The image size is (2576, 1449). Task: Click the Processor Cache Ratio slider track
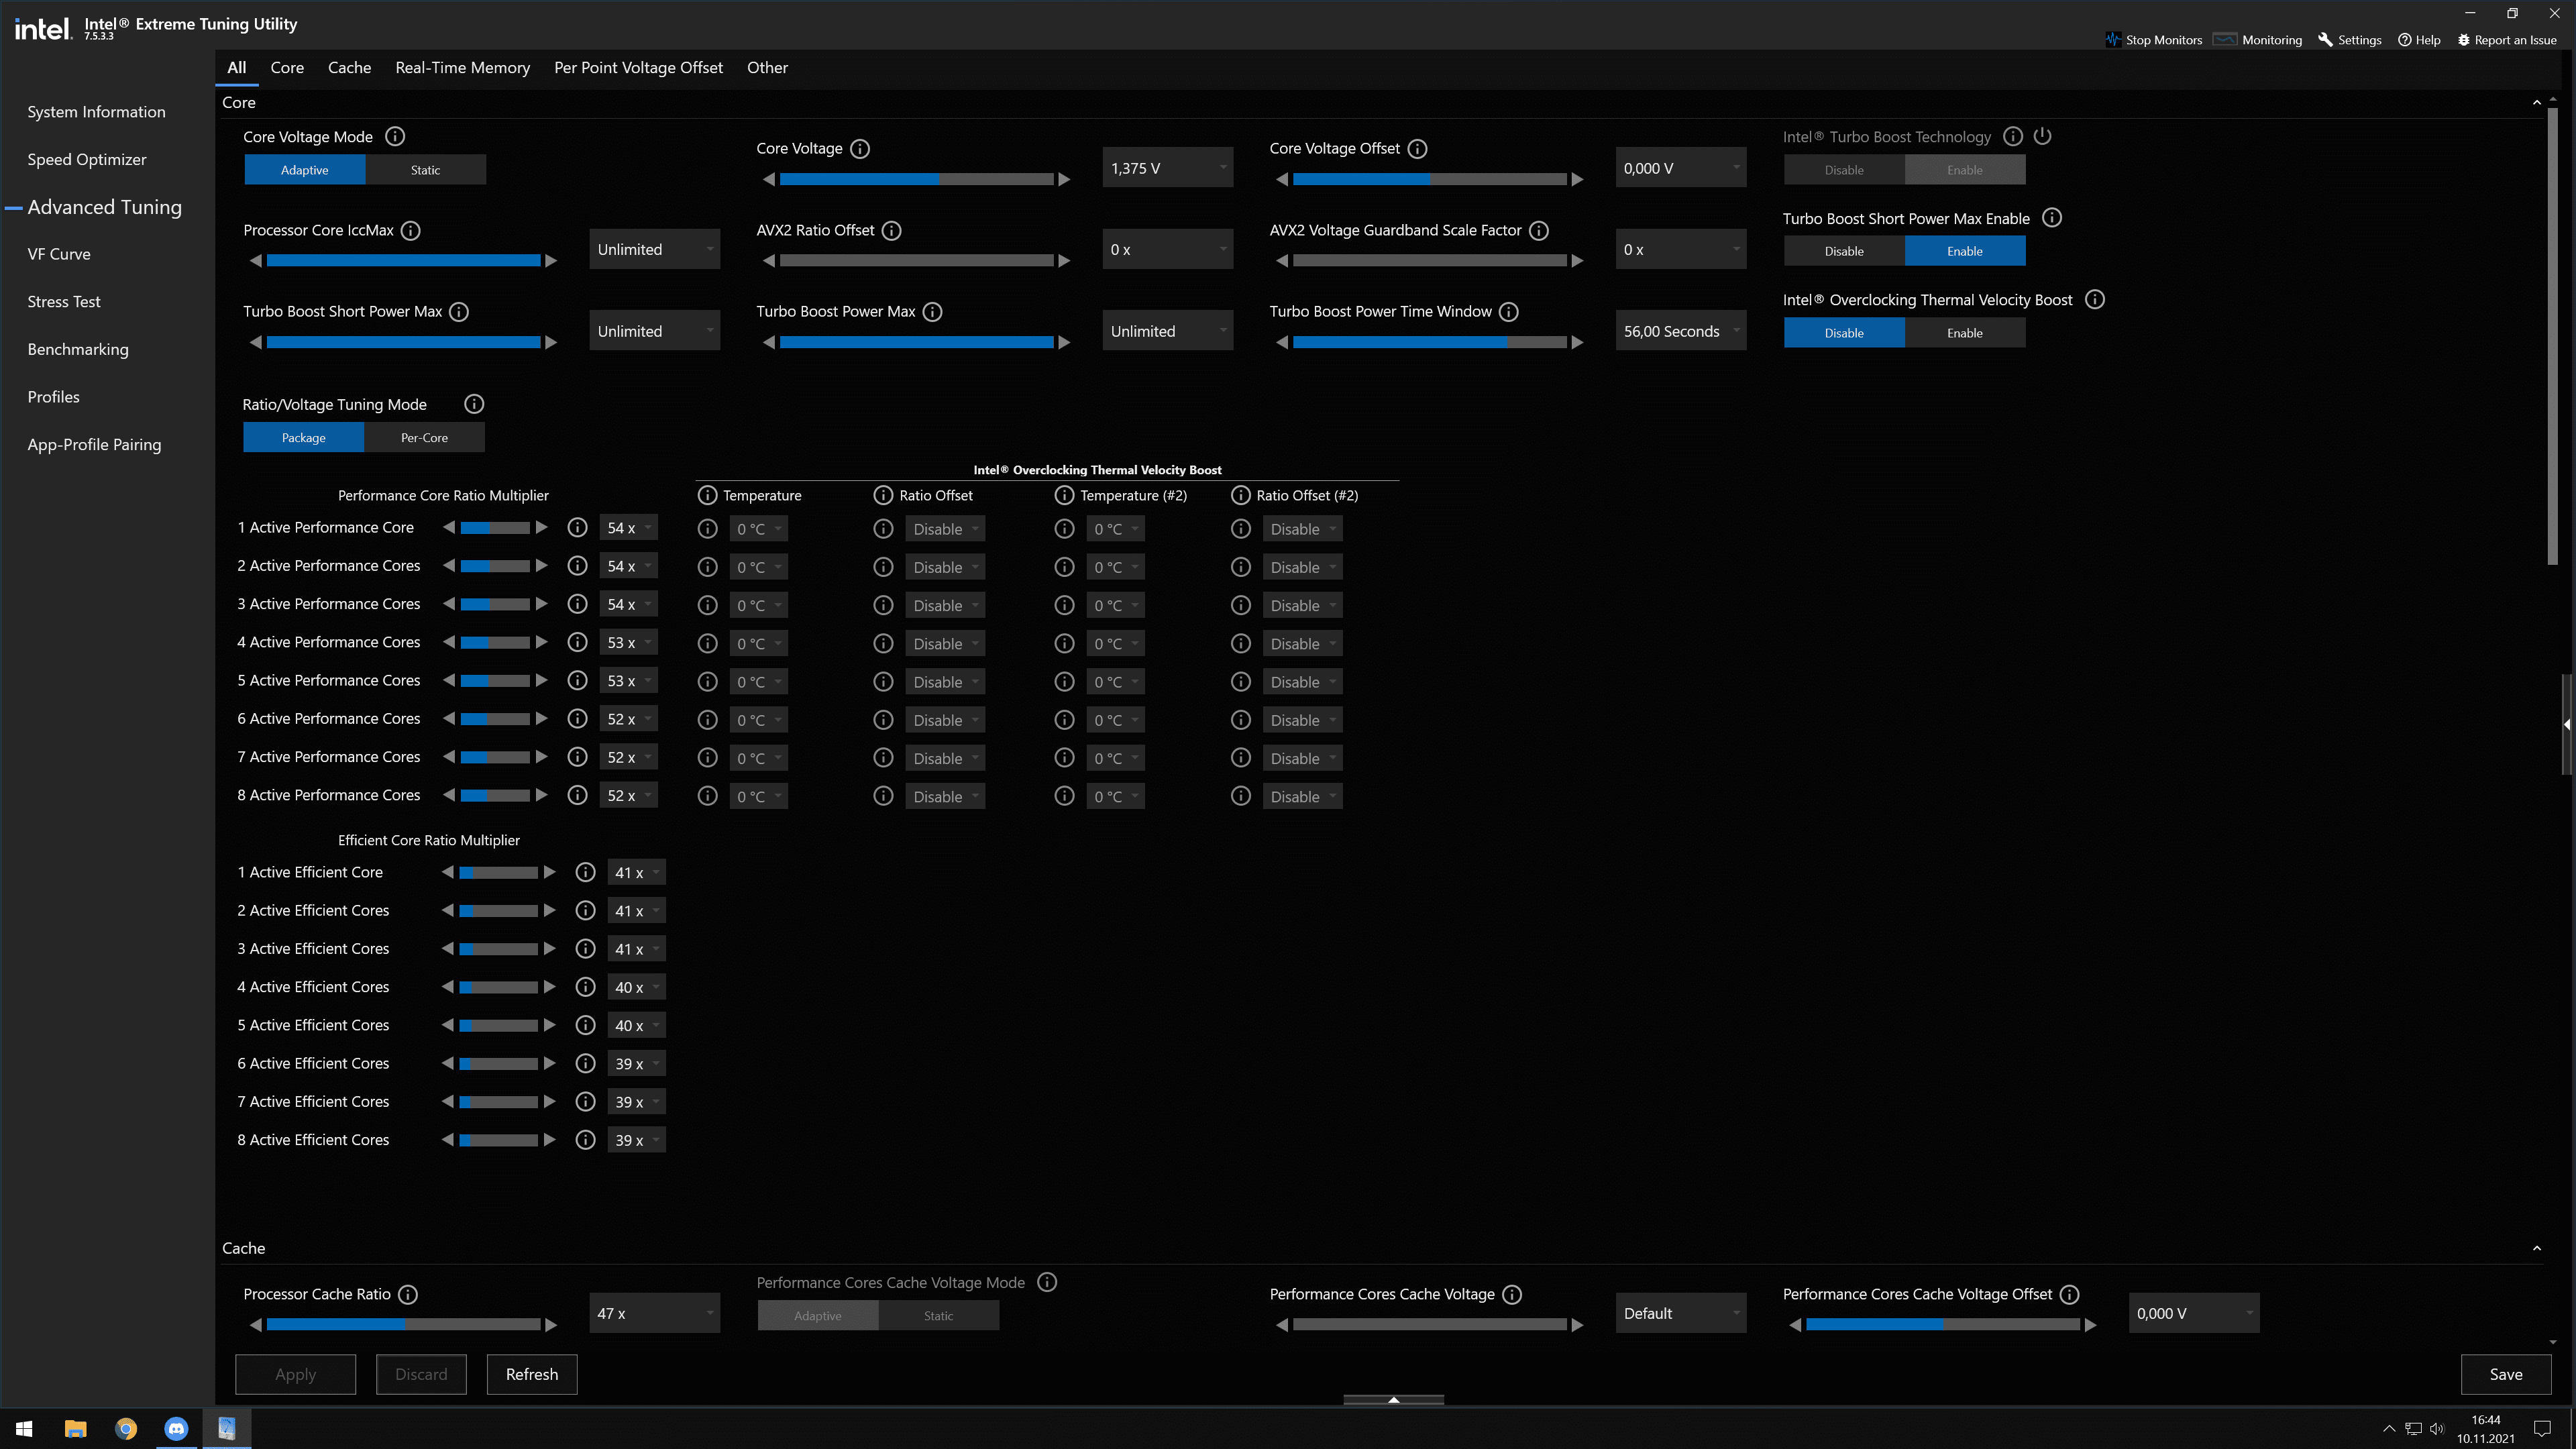tap(404, 1325)
